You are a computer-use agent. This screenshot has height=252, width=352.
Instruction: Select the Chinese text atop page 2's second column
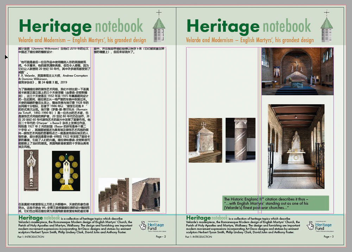[129, 50]
